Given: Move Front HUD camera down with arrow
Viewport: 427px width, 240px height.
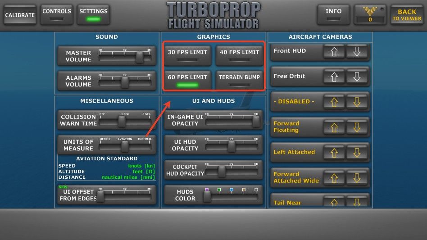Looking at the screenshot, I should point(356,52).
